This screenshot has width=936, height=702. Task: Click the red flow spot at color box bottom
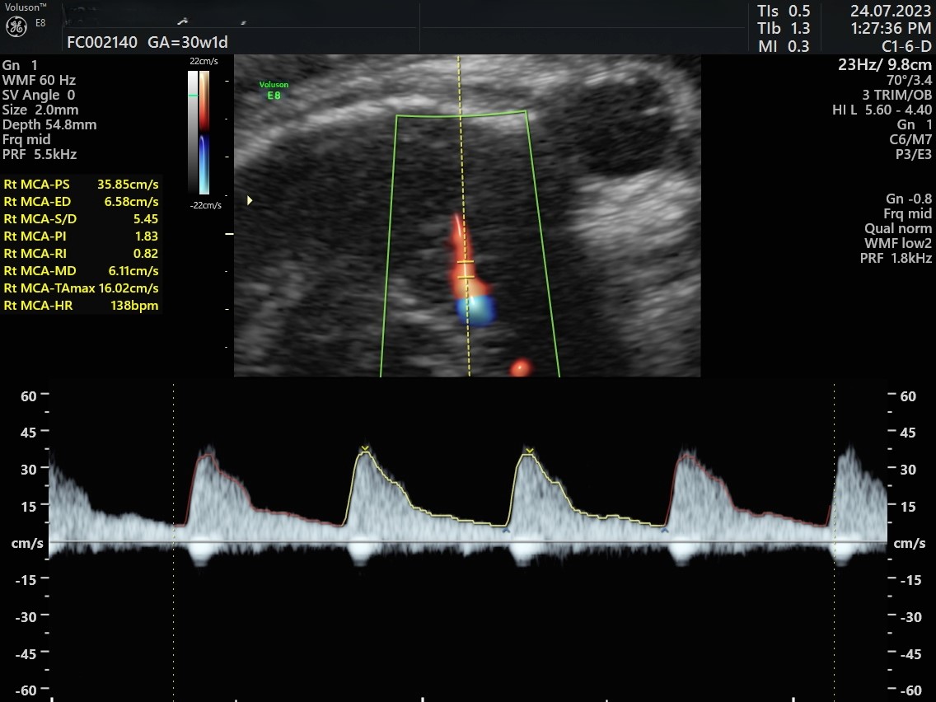(520, 367)
